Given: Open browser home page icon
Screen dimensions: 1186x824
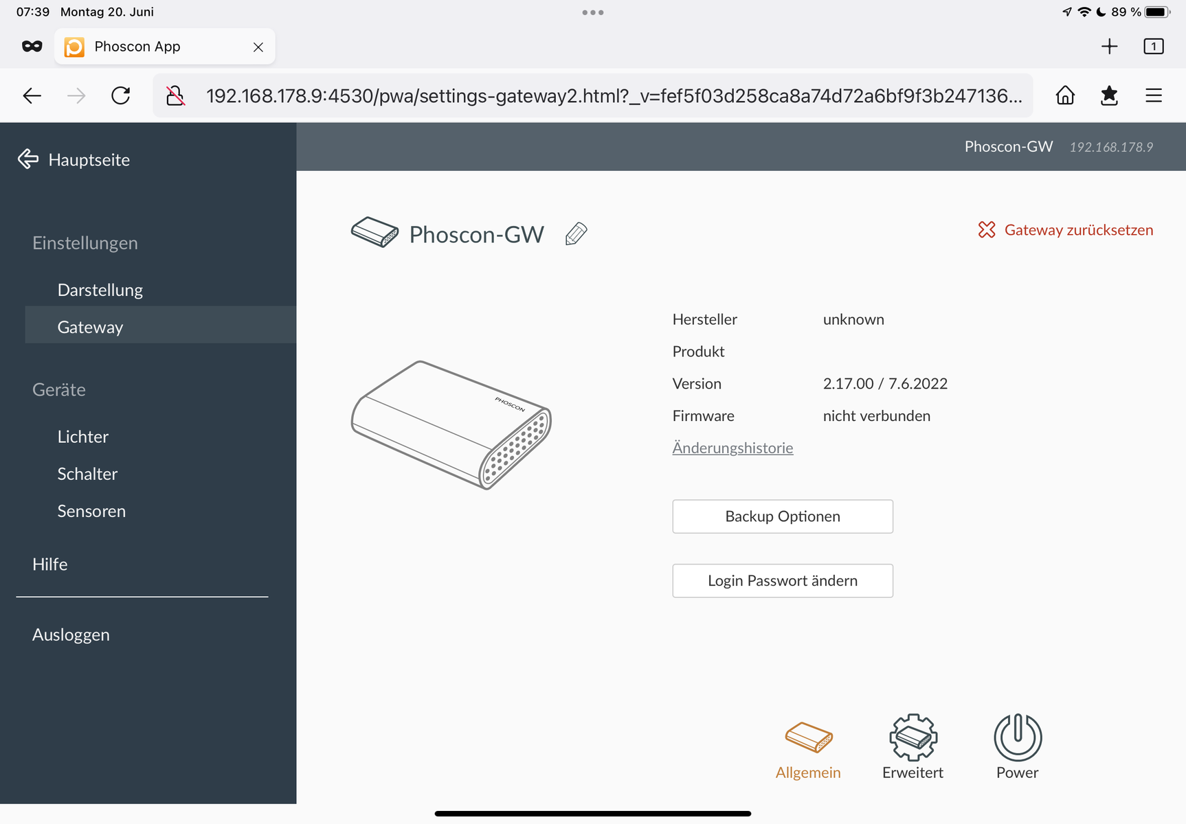Looking at the screenshot, I should click(x=1065, y=95).
